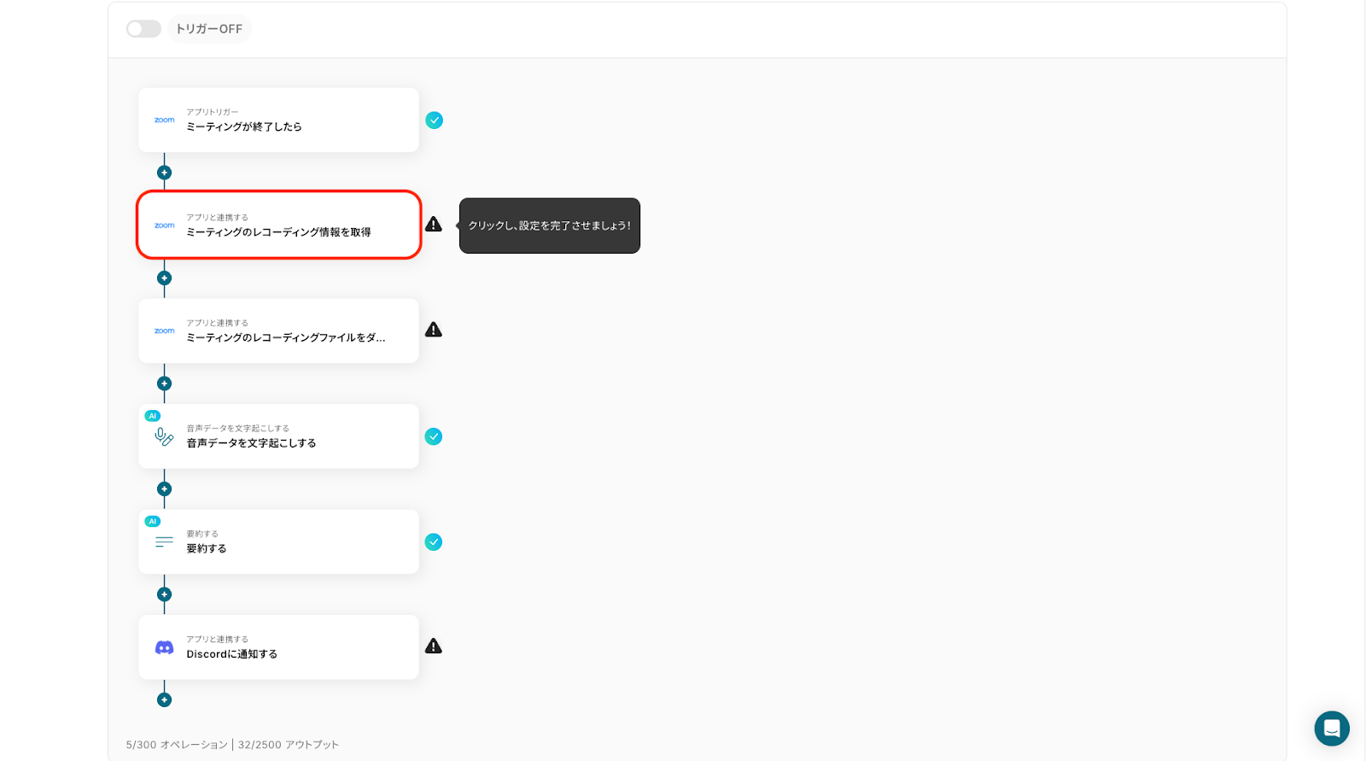Viewport: 1366px width, 761px height.
Task: Click the warning icon beside レコーディング情報を取得
Action: click(x=434, y=225)
